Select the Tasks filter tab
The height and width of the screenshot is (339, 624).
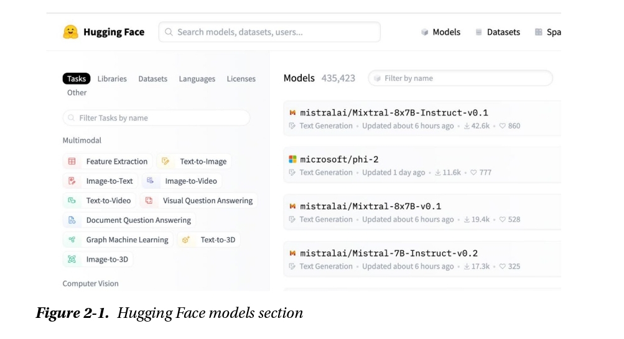(x=77, y=79)
